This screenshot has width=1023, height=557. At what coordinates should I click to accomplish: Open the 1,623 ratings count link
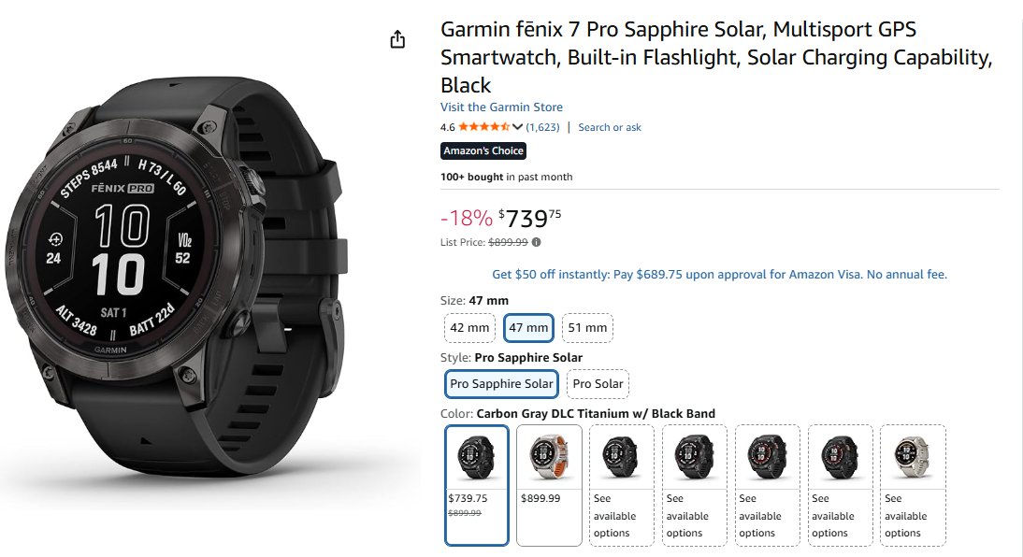point(542,127)
